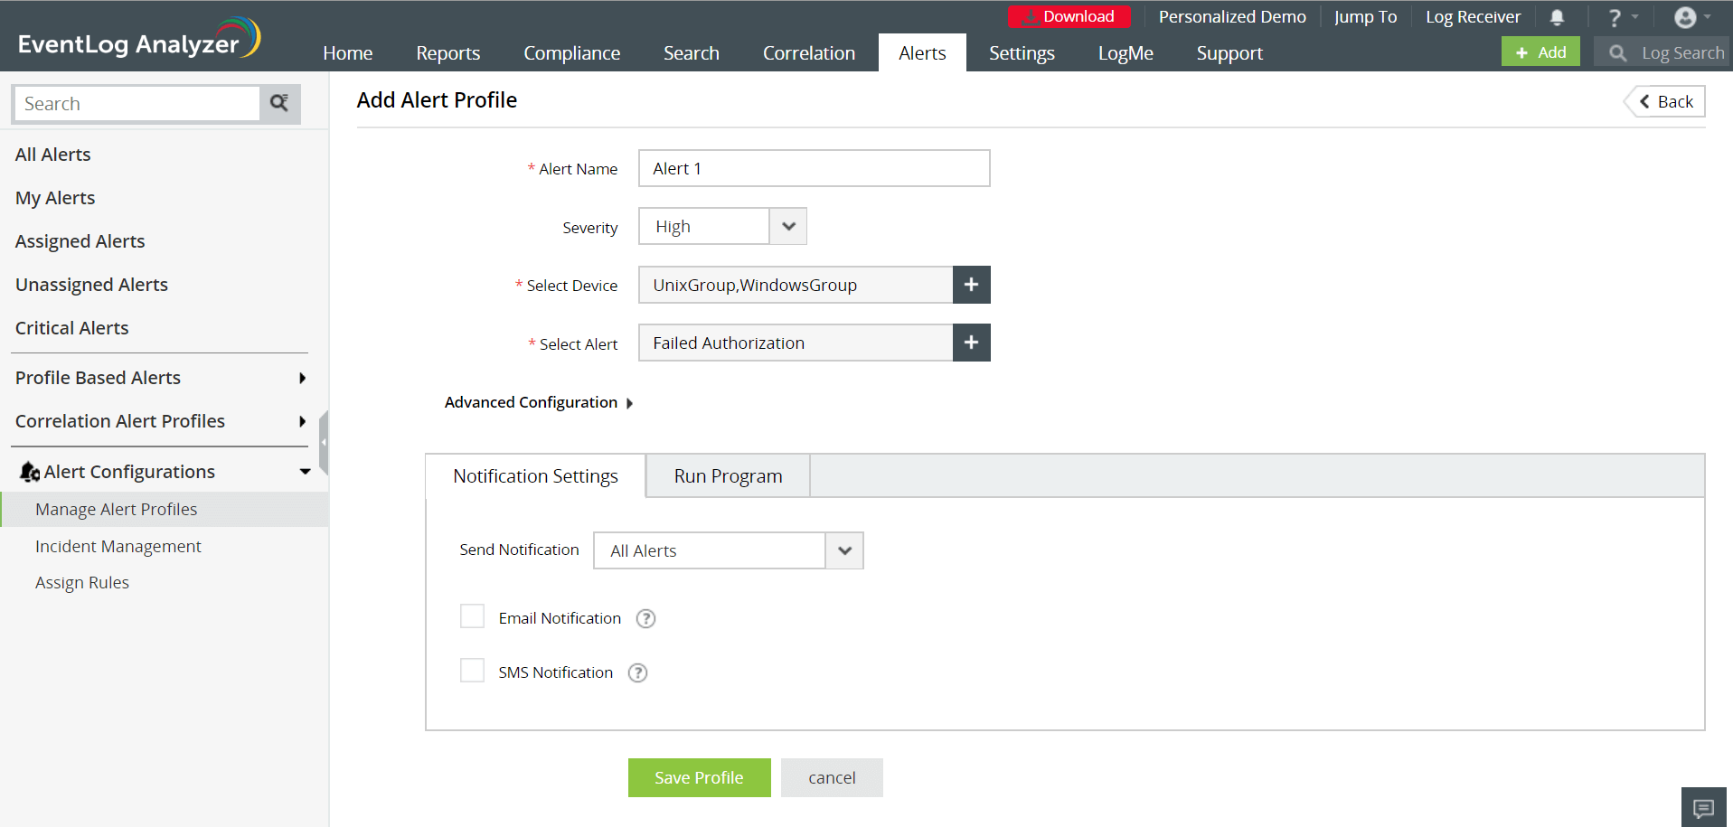1733x827 pixels.
Task: Expand Advanced Configuration section
Action: coord(539,402)
